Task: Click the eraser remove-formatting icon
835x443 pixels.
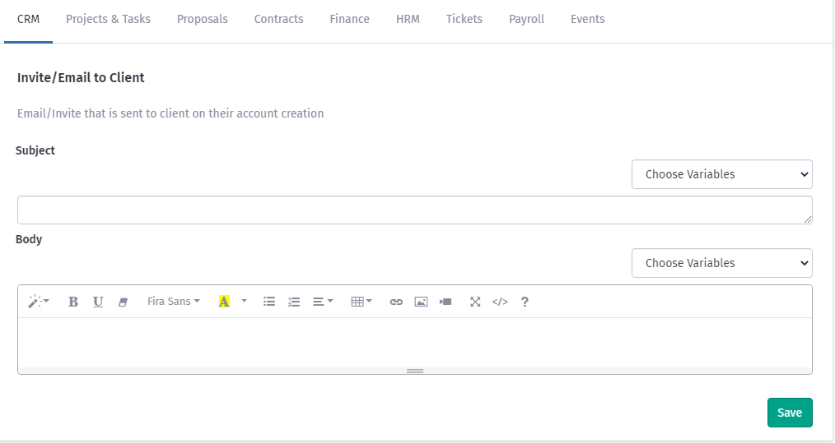Action: (124, 302)
